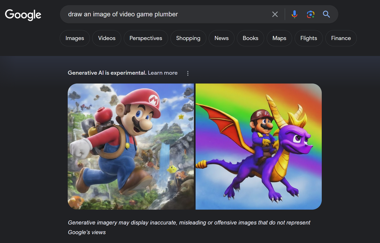This screenshot has width=380, height=243.
Task: Select the Shopping filter
Action: (188, 38)
